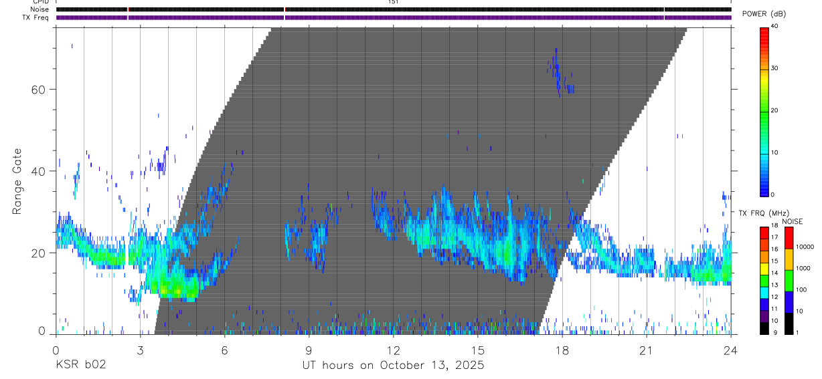Click the purple segment of TX FRQ bar
Image resolution: width=822 pixels, height=379 pixels.
coord(764,316)
